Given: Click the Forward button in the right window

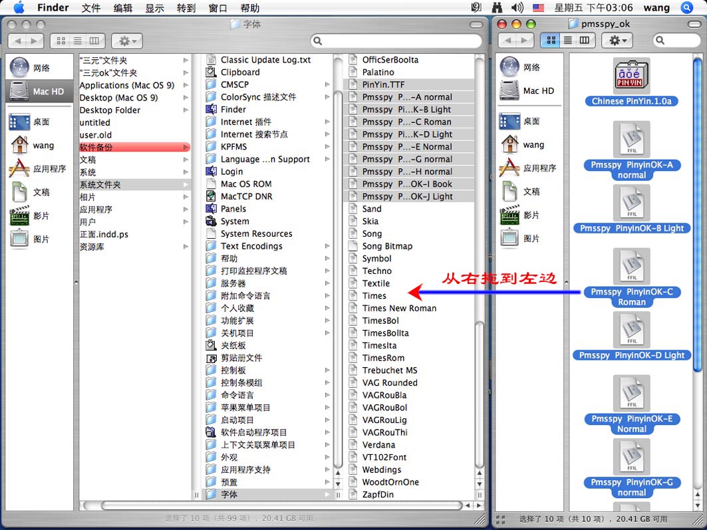Looking at the screenshot, I should pos(524,41).
